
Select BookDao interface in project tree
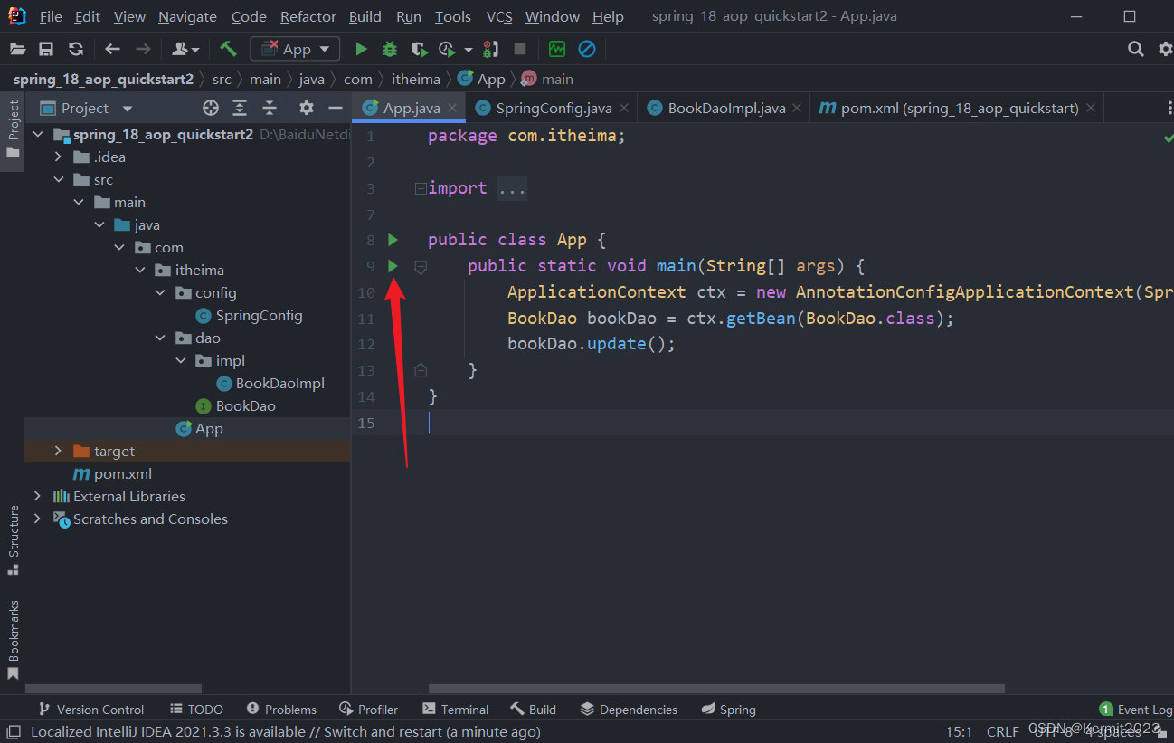tap(235, 405)
